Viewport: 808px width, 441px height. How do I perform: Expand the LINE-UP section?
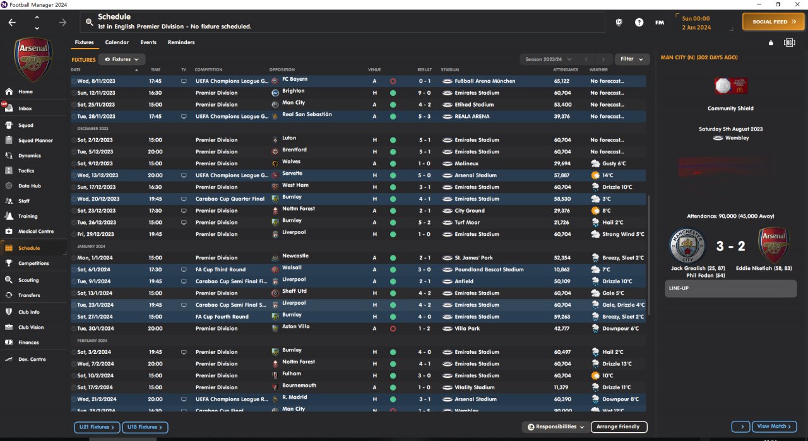730,288
